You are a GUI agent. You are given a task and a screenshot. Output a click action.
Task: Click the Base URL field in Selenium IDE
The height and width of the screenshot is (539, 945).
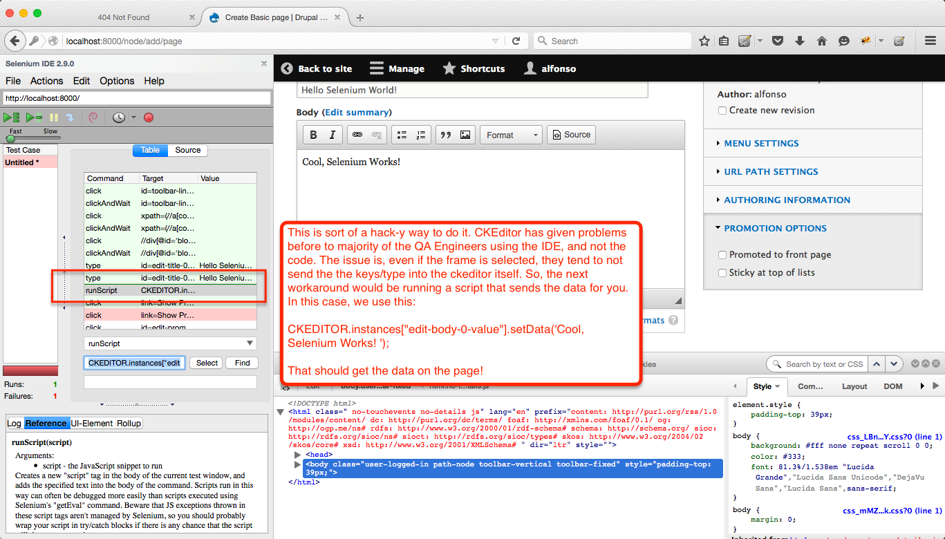tap(136, 98)
